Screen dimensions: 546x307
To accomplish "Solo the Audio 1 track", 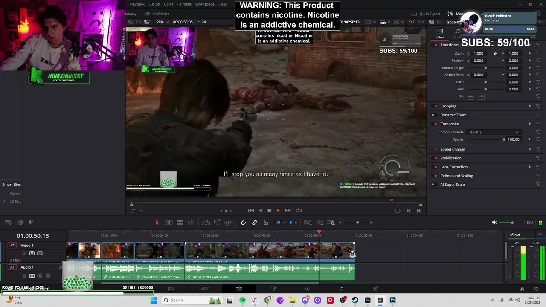I will coord(40,276).
